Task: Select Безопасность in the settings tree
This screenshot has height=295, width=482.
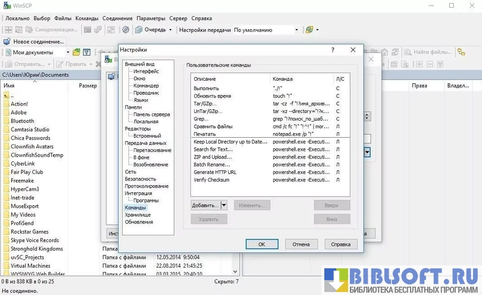Action: (140, 179)
